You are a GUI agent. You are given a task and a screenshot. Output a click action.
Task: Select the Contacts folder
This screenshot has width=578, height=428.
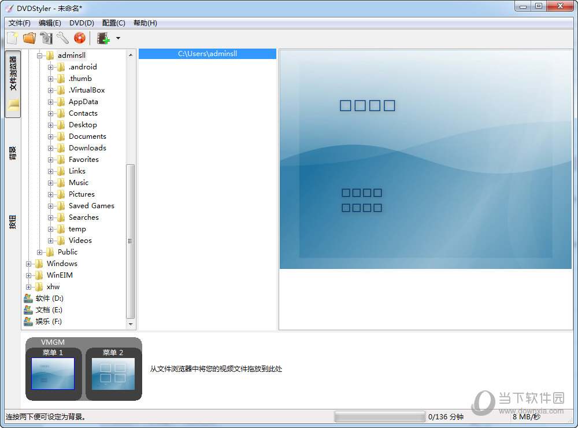(83, 113)
